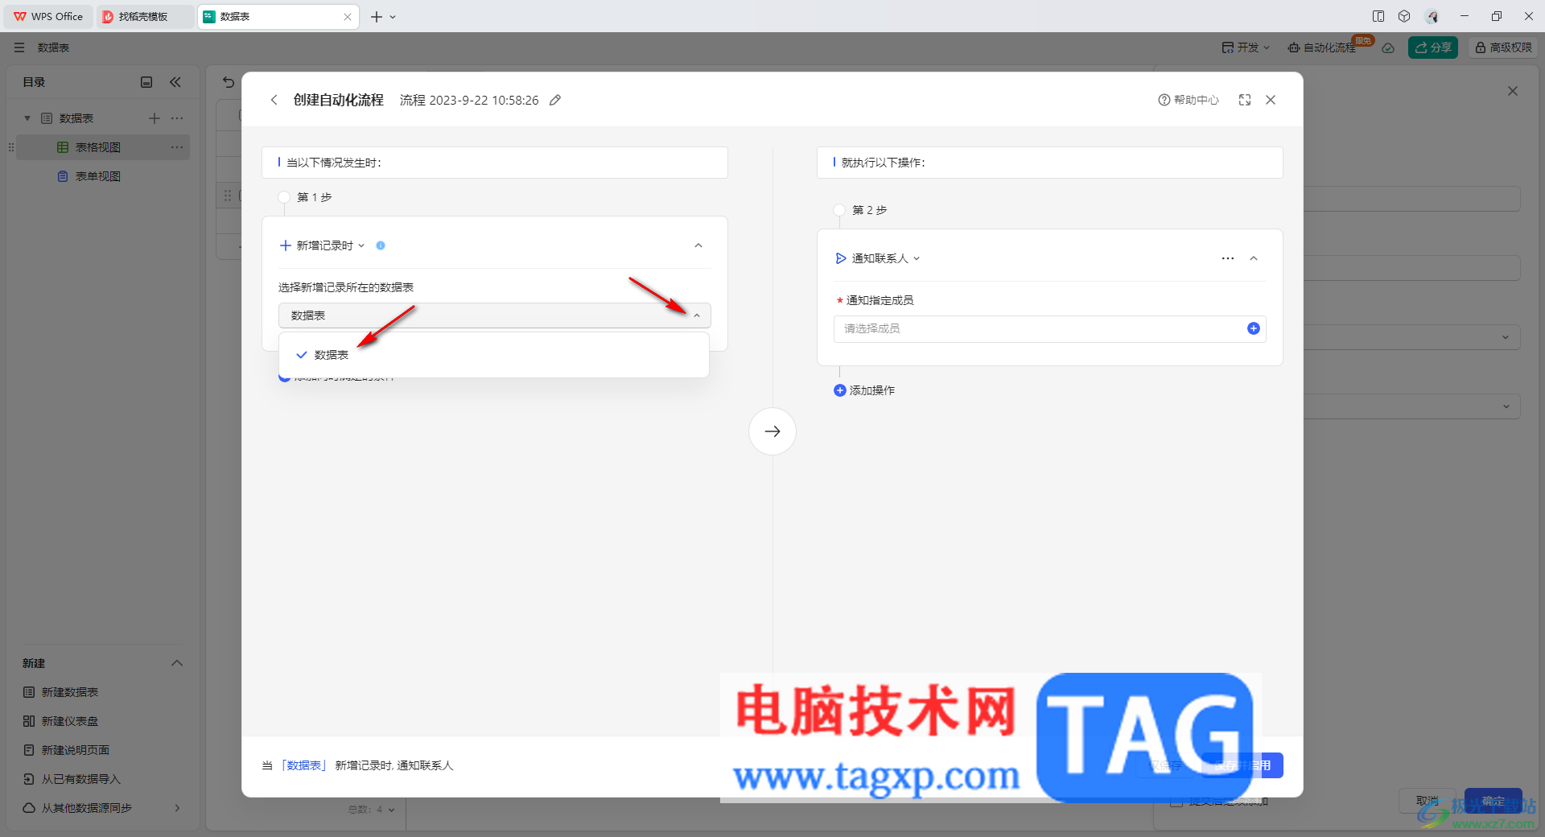The height and width of the screenshot is (837, 1545).
Task: Collapse the 数据表 tree node
Action: (x=27, y=118)
